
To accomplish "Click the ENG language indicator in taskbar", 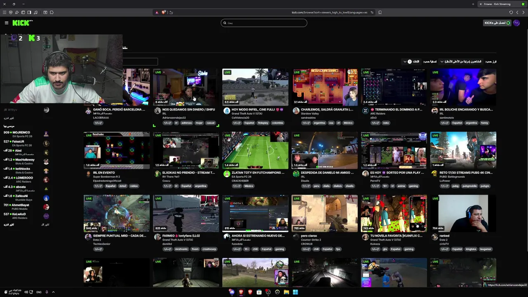I will pyautogui.click(x=39, y=292).
